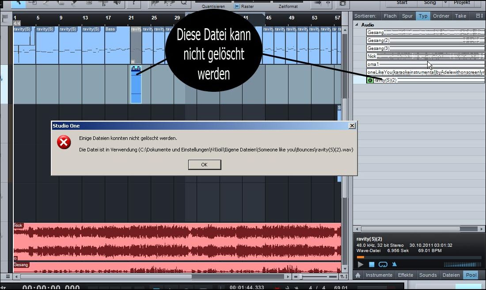
Task: Click the Start button at top
Action: click(402, 3)
